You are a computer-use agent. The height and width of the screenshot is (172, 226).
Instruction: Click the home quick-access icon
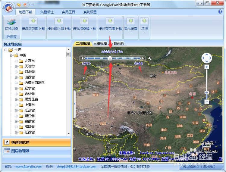click(x=25, y=5)
